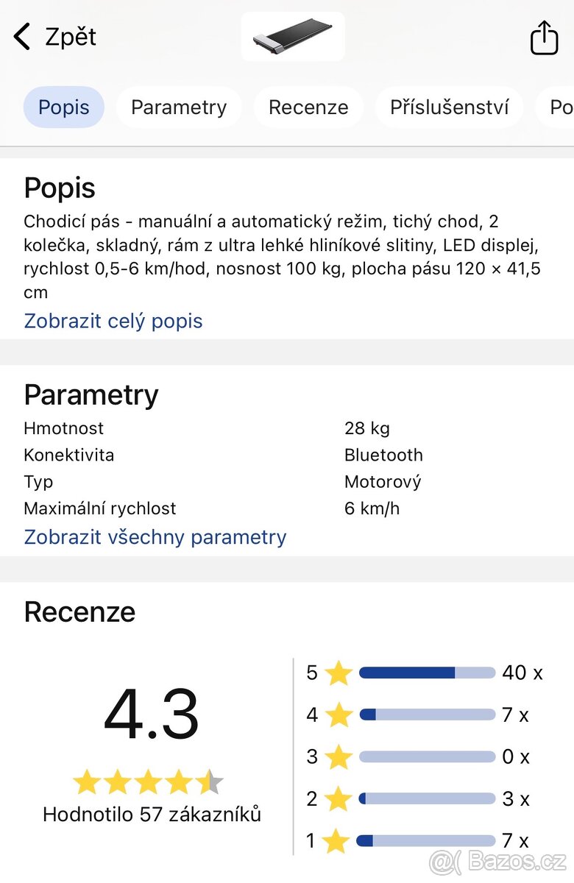Tap the star icon beside the 5-star row

[337, 672]
